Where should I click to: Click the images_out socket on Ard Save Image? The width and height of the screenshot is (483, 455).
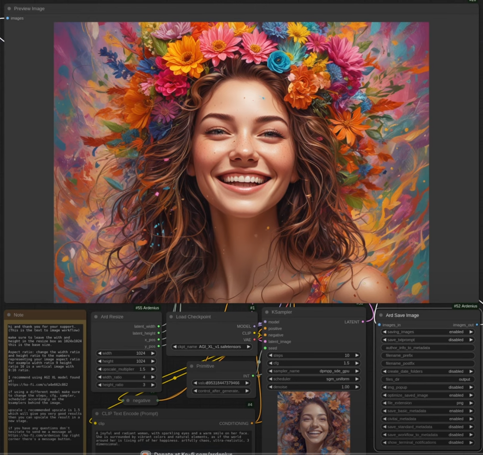(x=477, y=324)
